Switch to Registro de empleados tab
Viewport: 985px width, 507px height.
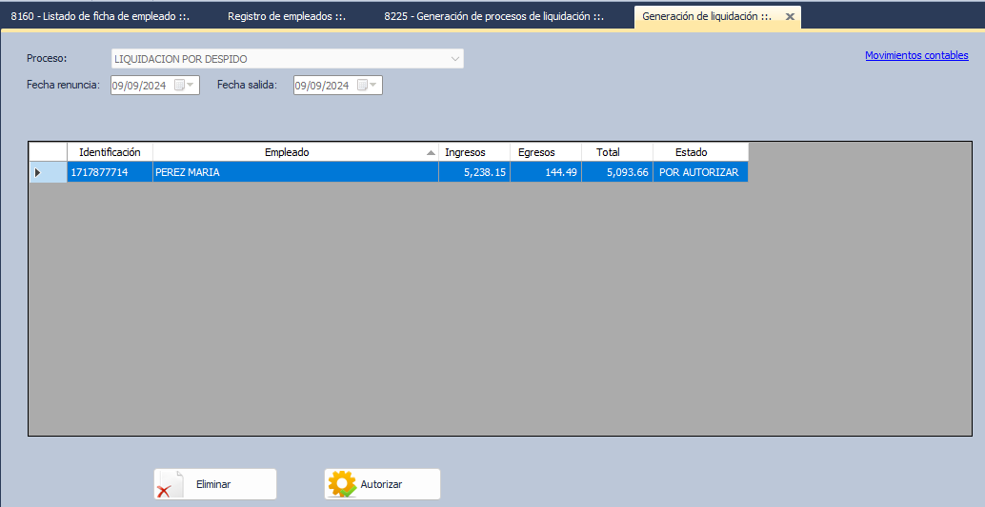286,17
